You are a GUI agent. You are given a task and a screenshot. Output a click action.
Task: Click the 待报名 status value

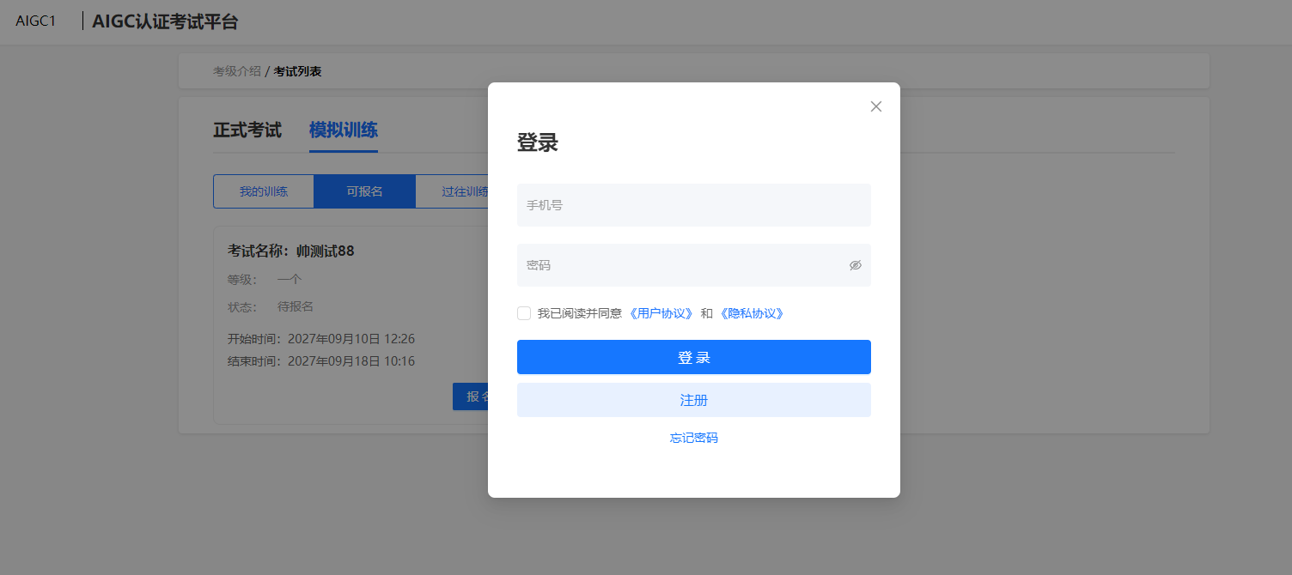[296, 306]
